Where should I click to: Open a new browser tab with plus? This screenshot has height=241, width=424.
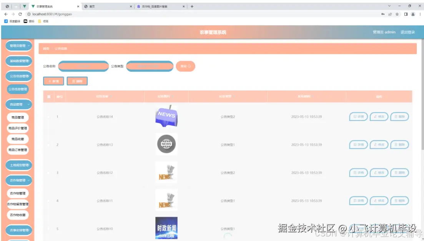192,6
